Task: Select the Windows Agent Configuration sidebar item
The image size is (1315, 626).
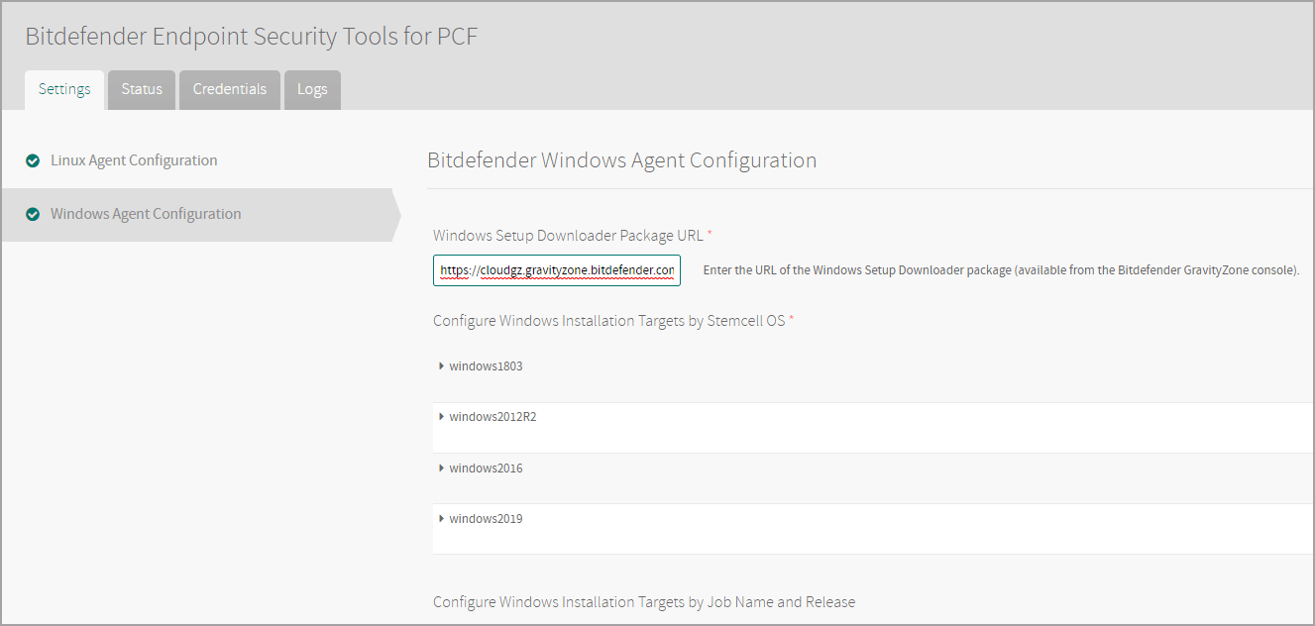Action: pyautogui.click(x=145, y=214)
